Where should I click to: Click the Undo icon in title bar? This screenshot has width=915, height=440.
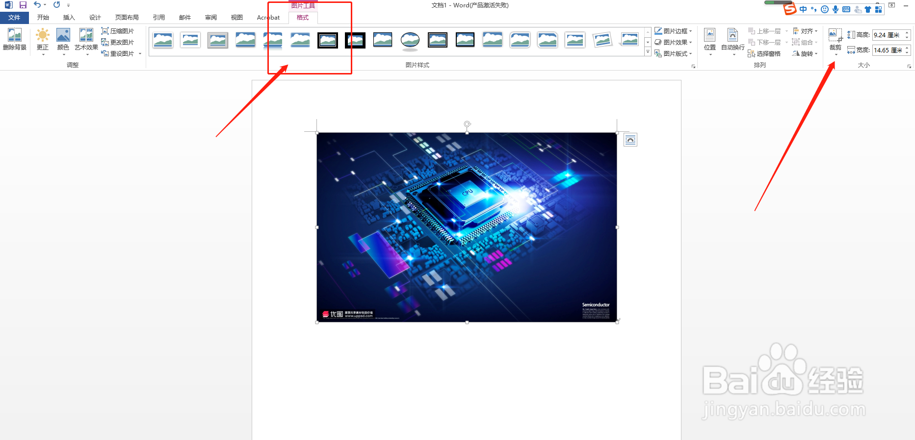pyautogui.click(x=37, y=5)
